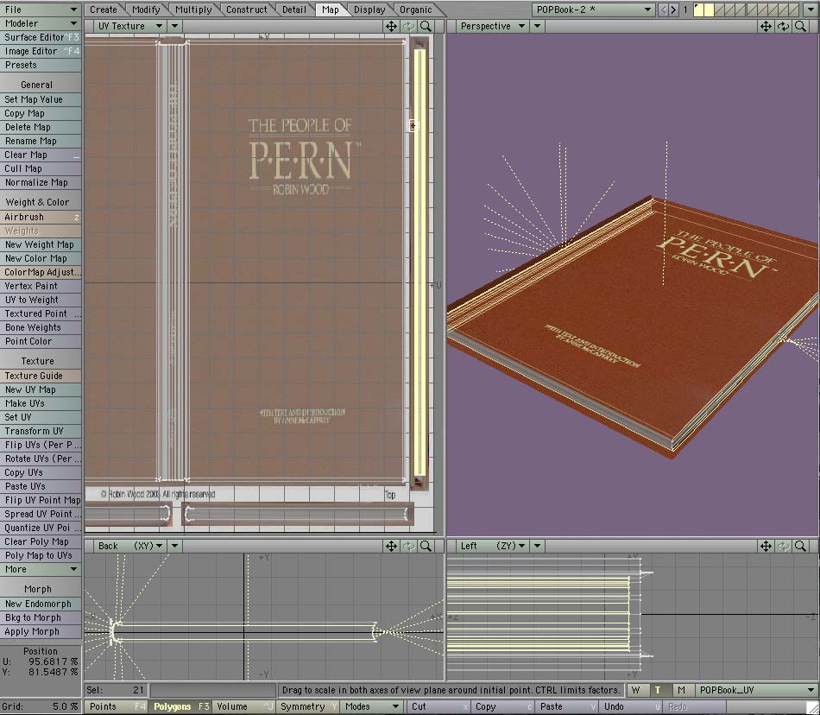
Task: Click Vertex Paint button
Action: (41, 286)
